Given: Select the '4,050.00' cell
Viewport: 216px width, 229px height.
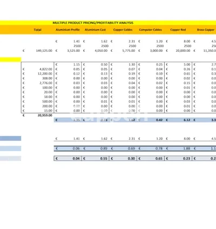Looking at the screenshot, I should tap(101, 51).
